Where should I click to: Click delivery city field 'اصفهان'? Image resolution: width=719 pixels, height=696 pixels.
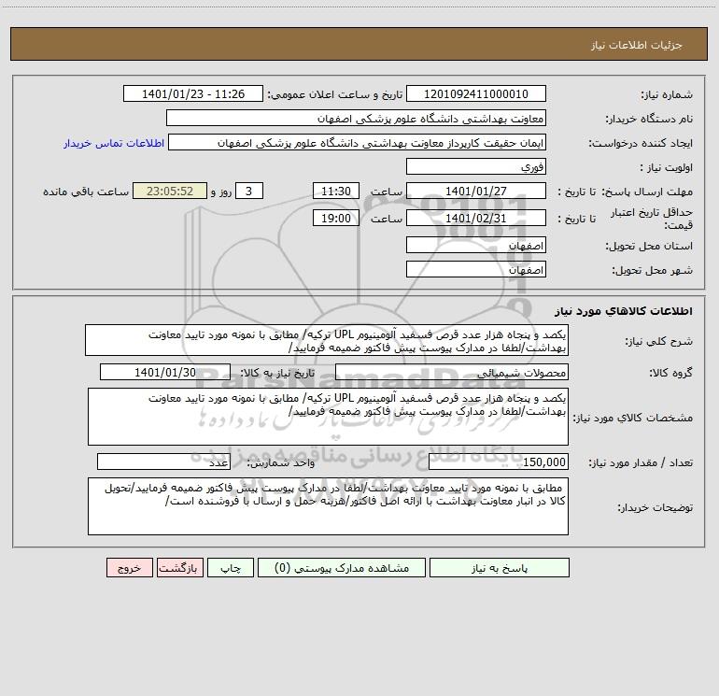coord(476,270)
